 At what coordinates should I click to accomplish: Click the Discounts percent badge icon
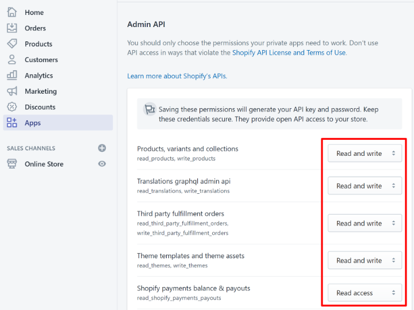[11, 107]
